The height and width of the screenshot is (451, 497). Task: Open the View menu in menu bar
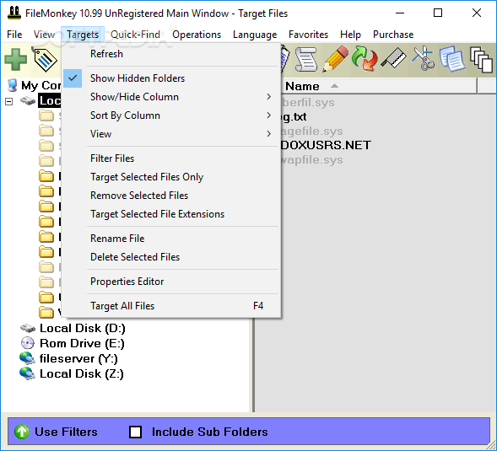tap(44, 35)
